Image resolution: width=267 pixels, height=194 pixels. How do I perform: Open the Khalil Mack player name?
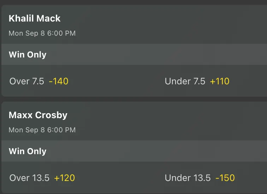35,18
